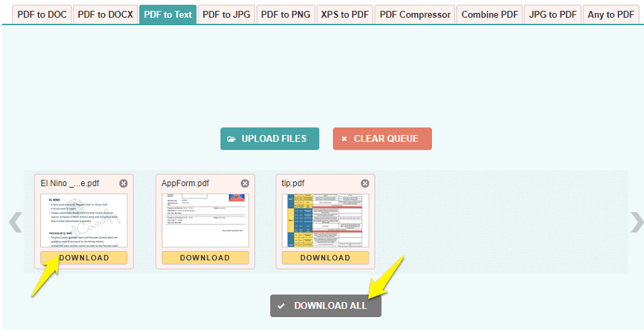Switch to the XPS to PDF tab
Viewport: 644px width, 330px height.
pyautogui.click(x=344, y=15)
